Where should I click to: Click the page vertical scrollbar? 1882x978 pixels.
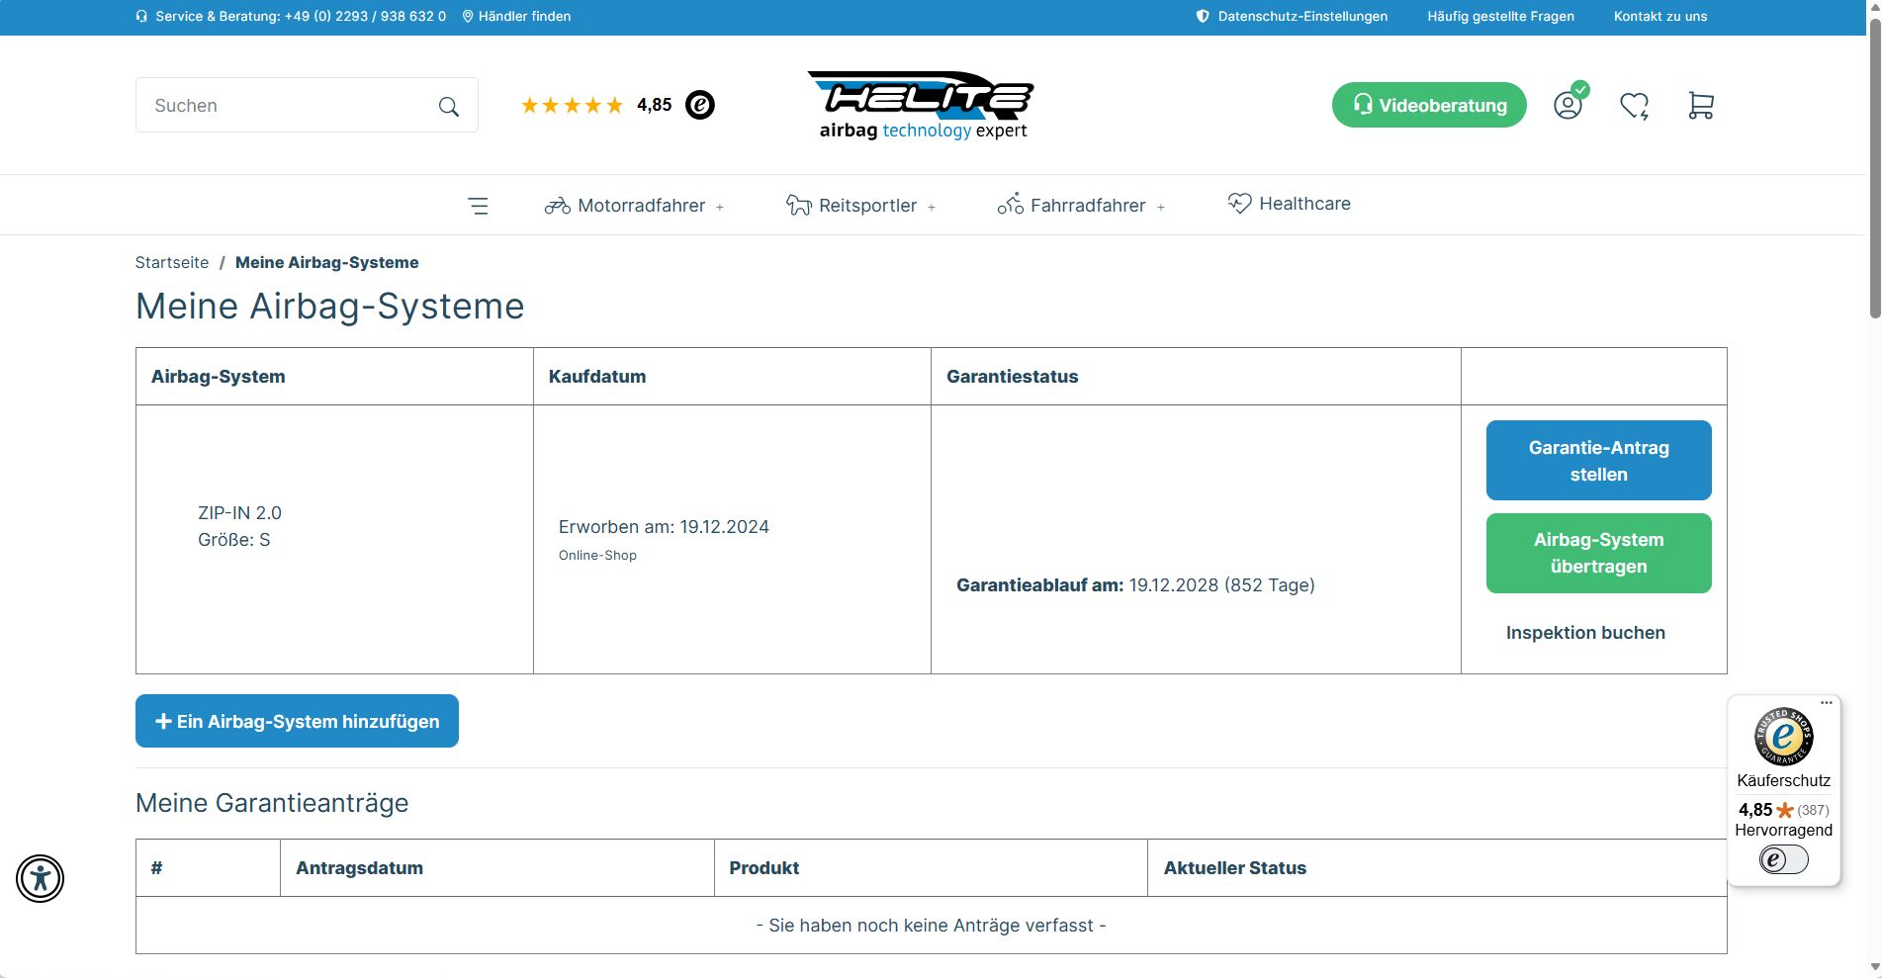[1874, 168]
